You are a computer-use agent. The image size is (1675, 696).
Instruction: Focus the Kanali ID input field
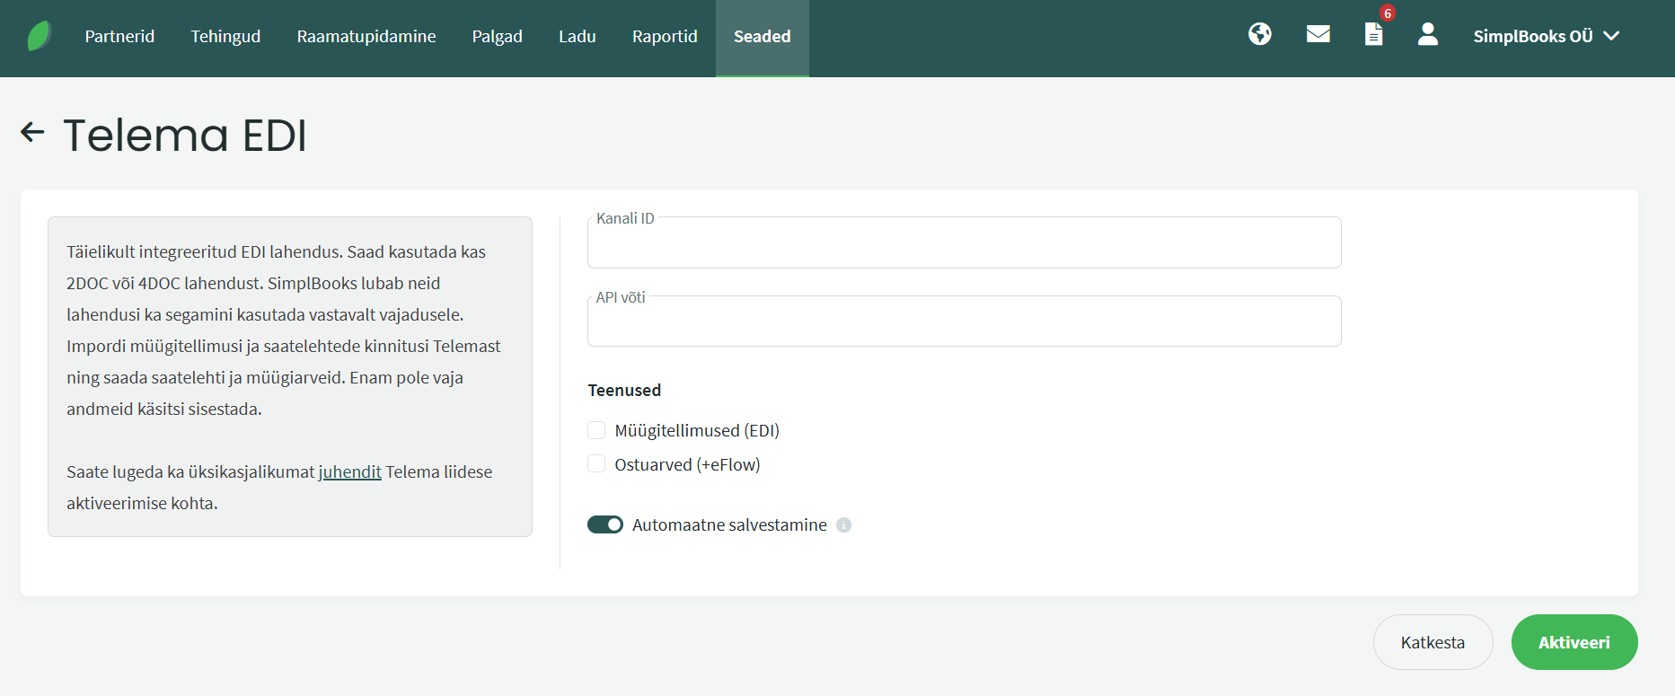[965, 242]
